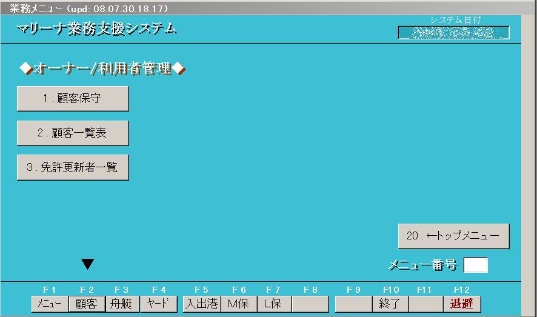This screenshot has width=537, height=317.
Task: Open the 1.顧客保守 menu button
Action: tap(73, 99)
